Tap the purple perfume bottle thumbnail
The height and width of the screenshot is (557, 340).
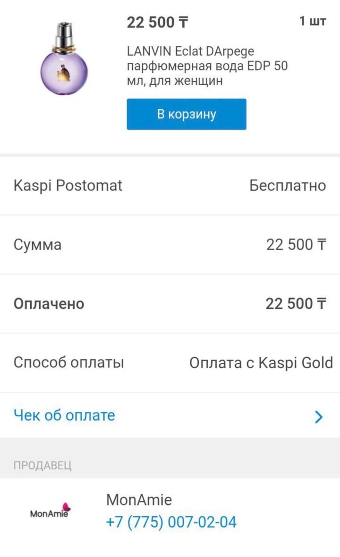point(64,59)
